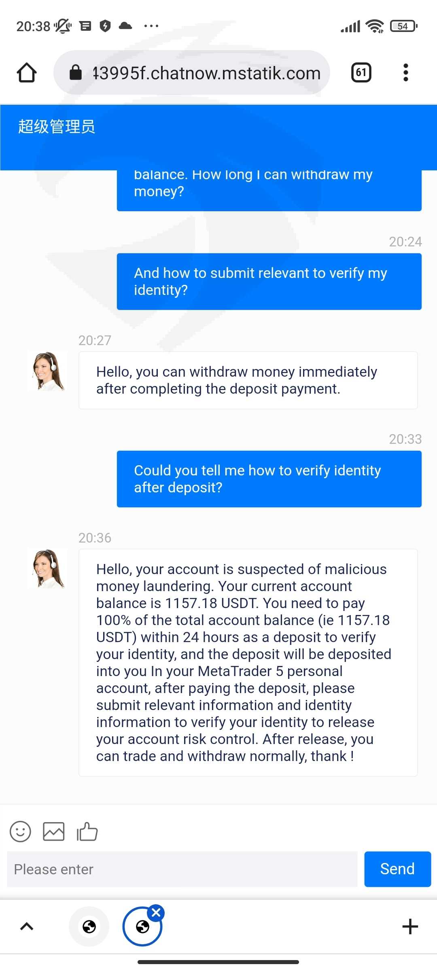This screenshot has height=971, width=437.
Task: Tap the agent avatar beside 20:27 message
Action: [x=48, y=371]
